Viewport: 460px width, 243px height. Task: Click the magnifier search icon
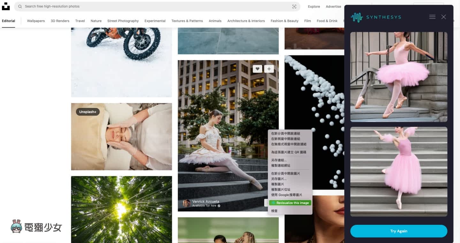pyautogui.click(x=20, y=6)
